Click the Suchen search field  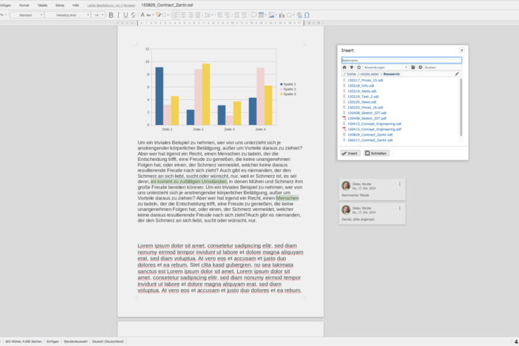coord(441,68)
